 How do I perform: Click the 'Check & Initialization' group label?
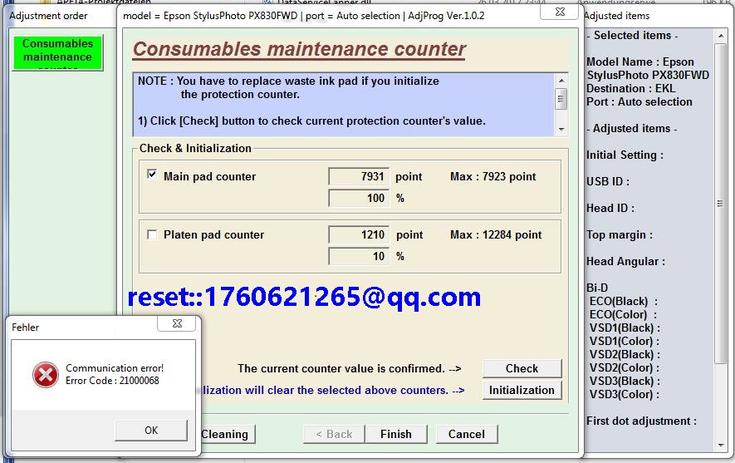coord(195,148)
